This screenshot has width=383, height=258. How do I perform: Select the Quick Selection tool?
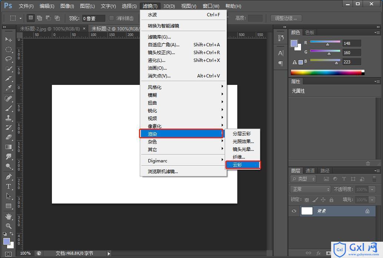8,69
